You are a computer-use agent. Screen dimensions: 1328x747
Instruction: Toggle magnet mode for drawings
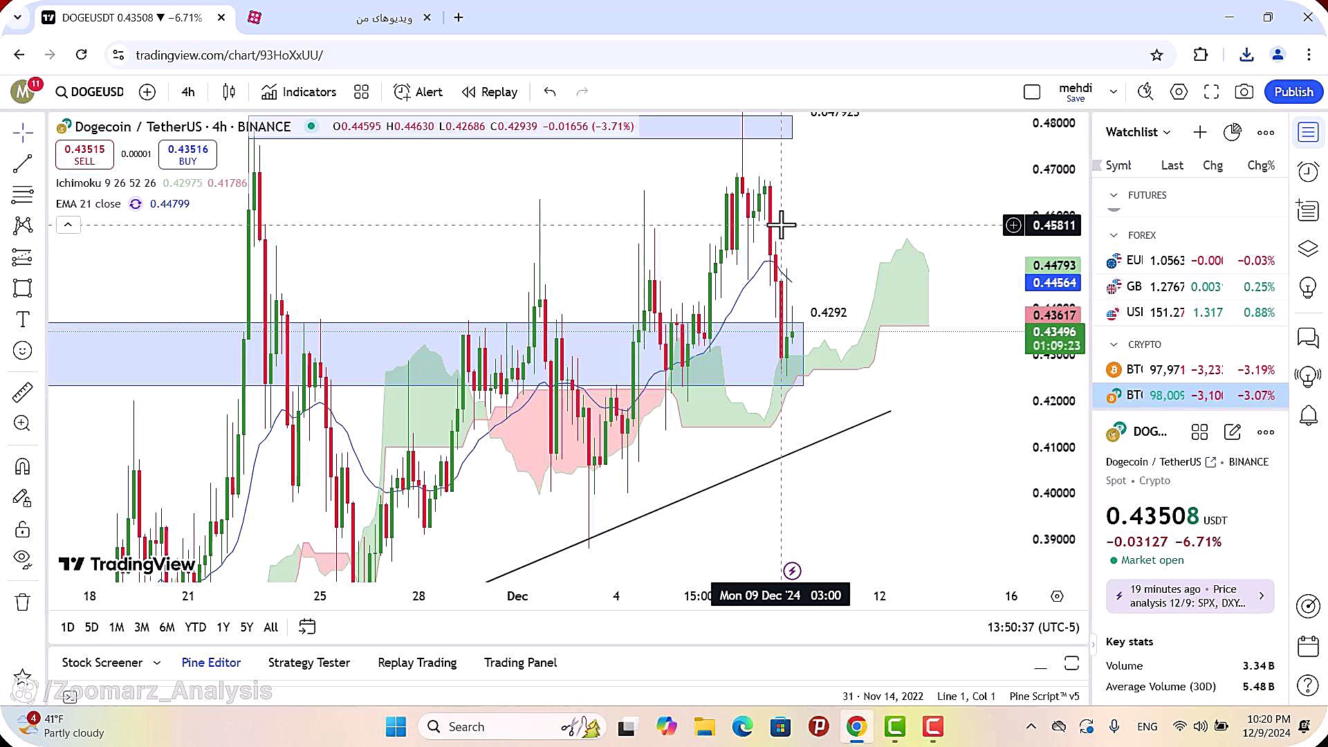22,466
